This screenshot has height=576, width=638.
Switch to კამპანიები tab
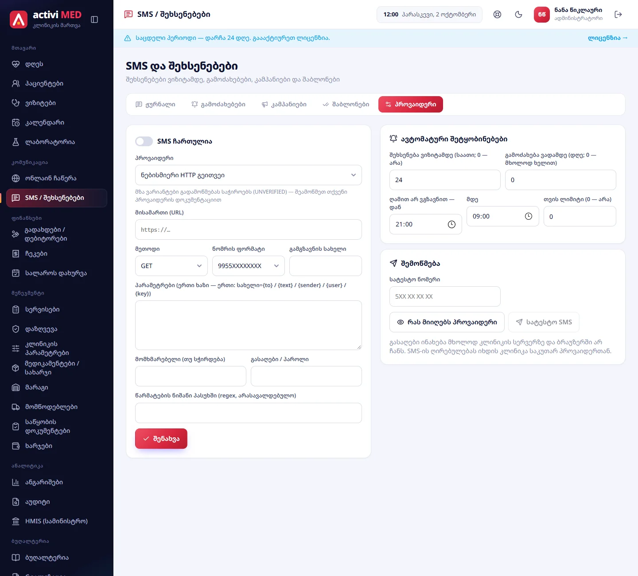point(284,105)
